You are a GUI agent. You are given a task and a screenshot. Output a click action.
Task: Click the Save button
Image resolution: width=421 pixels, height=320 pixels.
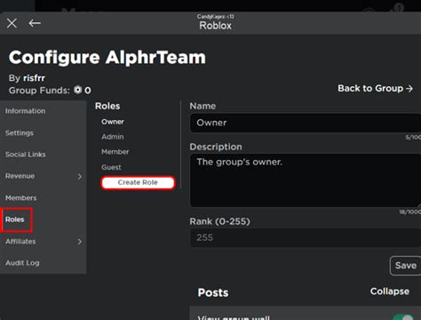click(x=406, y=266)
